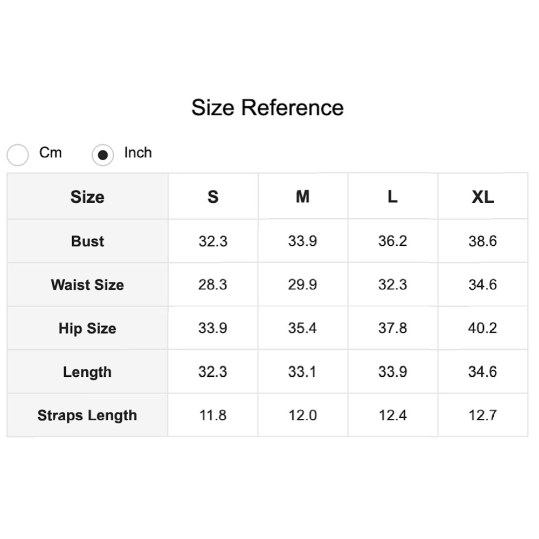Click the Bust value 38.6 for XL

pos(482,241)
